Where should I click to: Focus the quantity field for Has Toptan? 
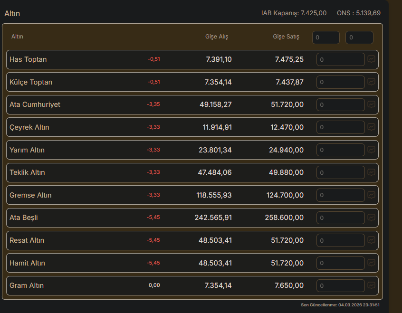coord(340,59)
